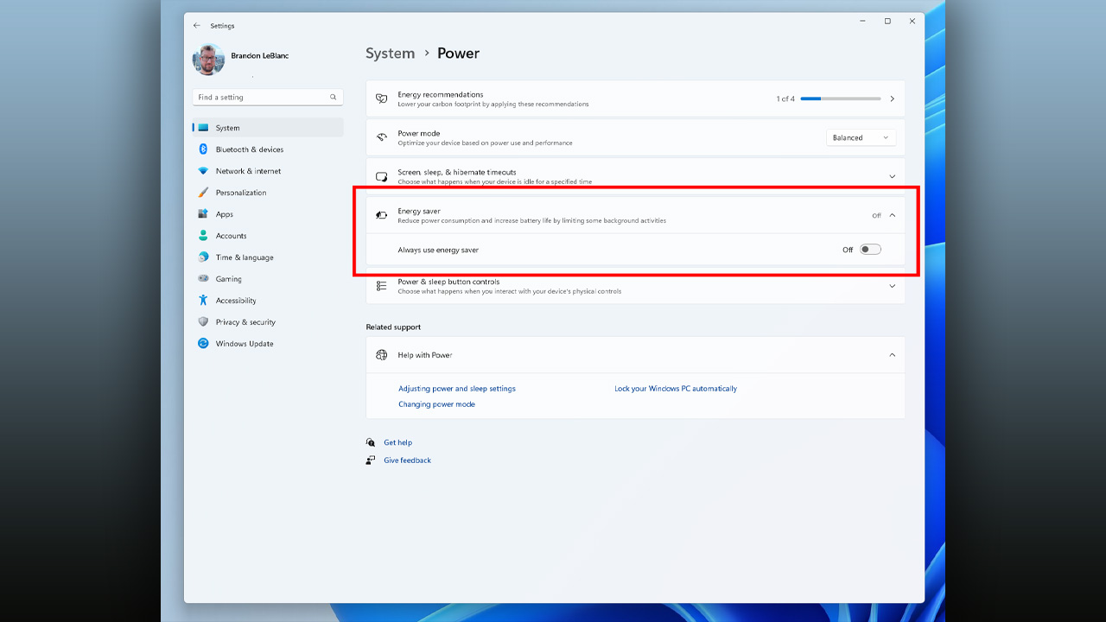Image resolution: width=1106 pixels, height=622 pixels.
Task: Click the Windows Update refresh icon
Action: coord(203,344)
